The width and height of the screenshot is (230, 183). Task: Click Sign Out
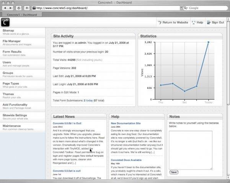215,22
